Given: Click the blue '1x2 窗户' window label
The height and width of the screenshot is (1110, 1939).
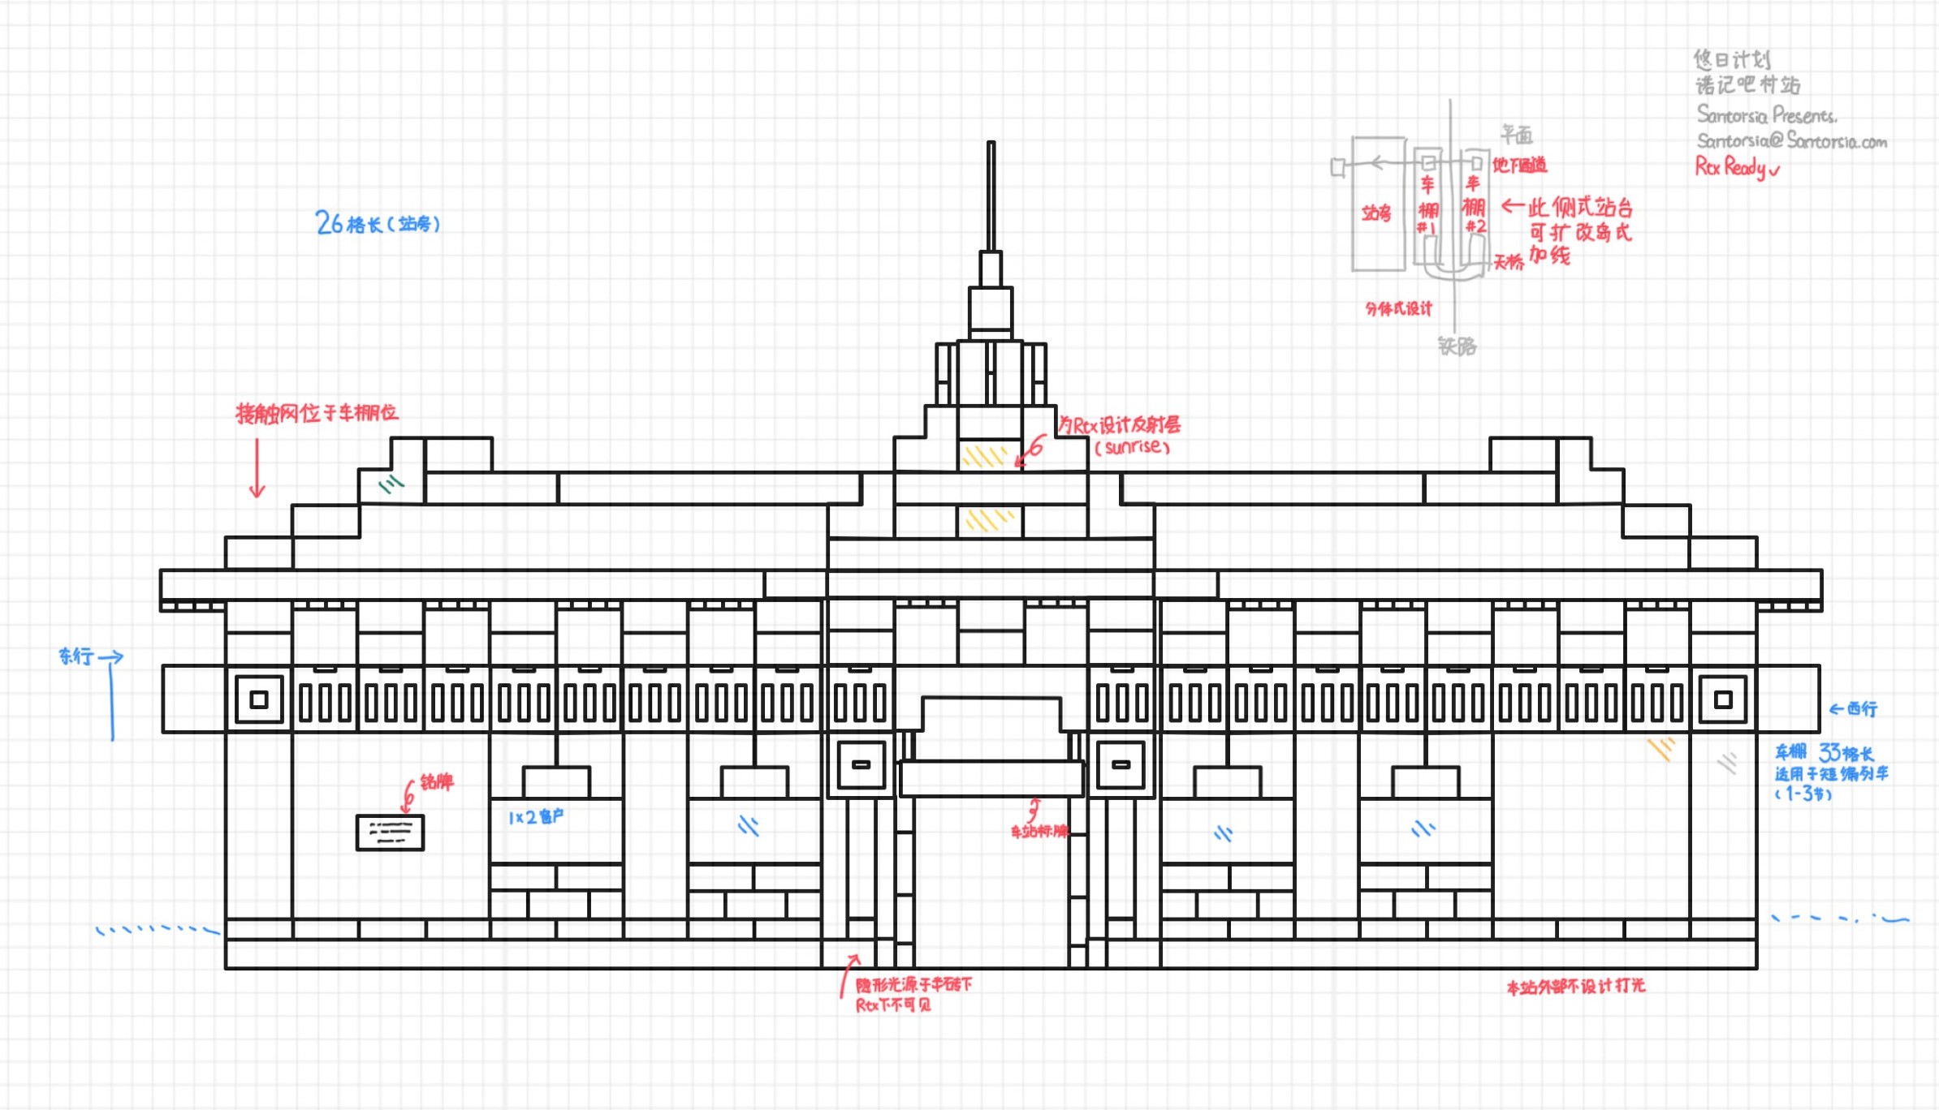Looking at the screenshot, I should coord(535,817).
